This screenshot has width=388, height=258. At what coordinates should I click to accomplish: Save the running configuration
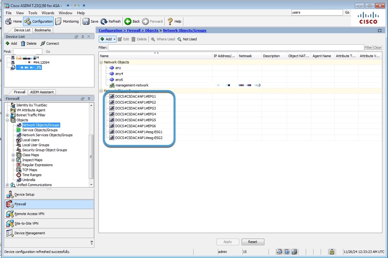pyautogui.click(x=90, y=21)
